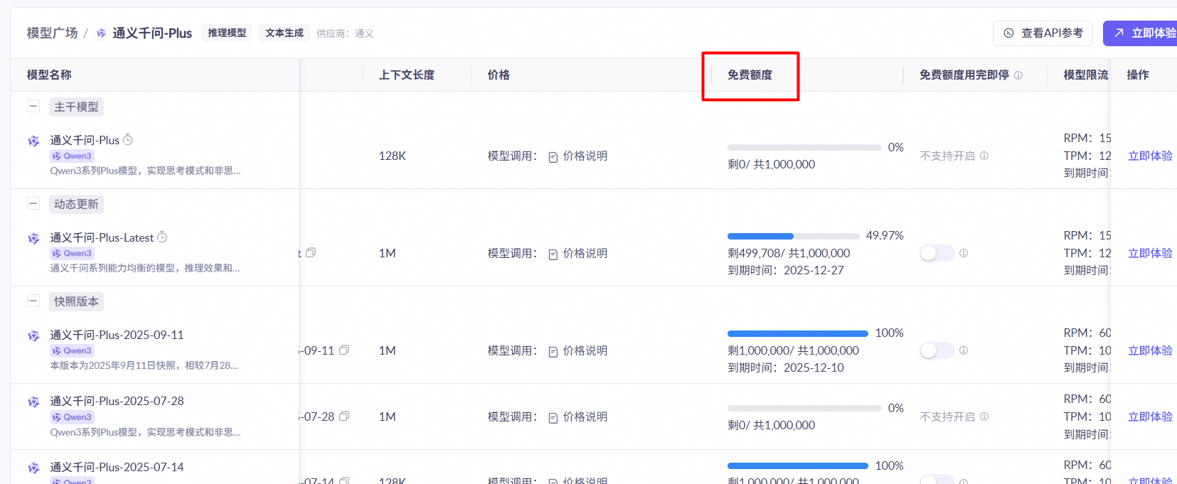Screen dimensions: 1177x484
Task: Click info icon next to 免费额度用完即停 header
Action: pos(1018,75)
